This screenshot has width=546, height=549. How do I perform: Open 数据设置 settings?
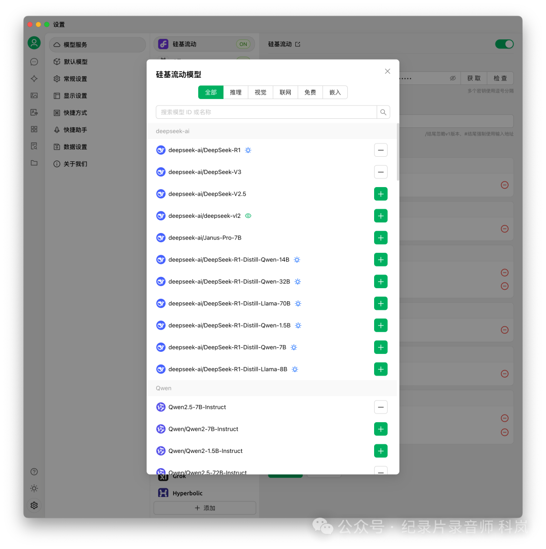tap(98, 147)
